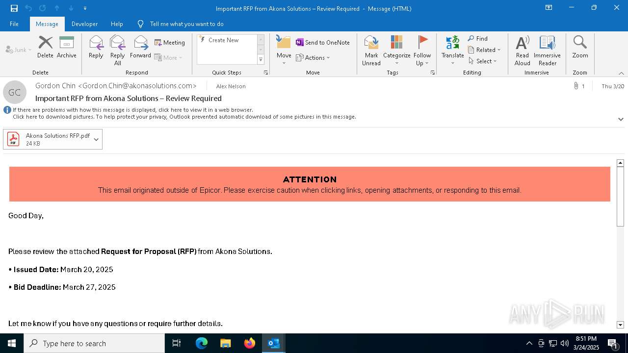Translate this message
Viewport: 628px width, 353px height.
point(453,50)
